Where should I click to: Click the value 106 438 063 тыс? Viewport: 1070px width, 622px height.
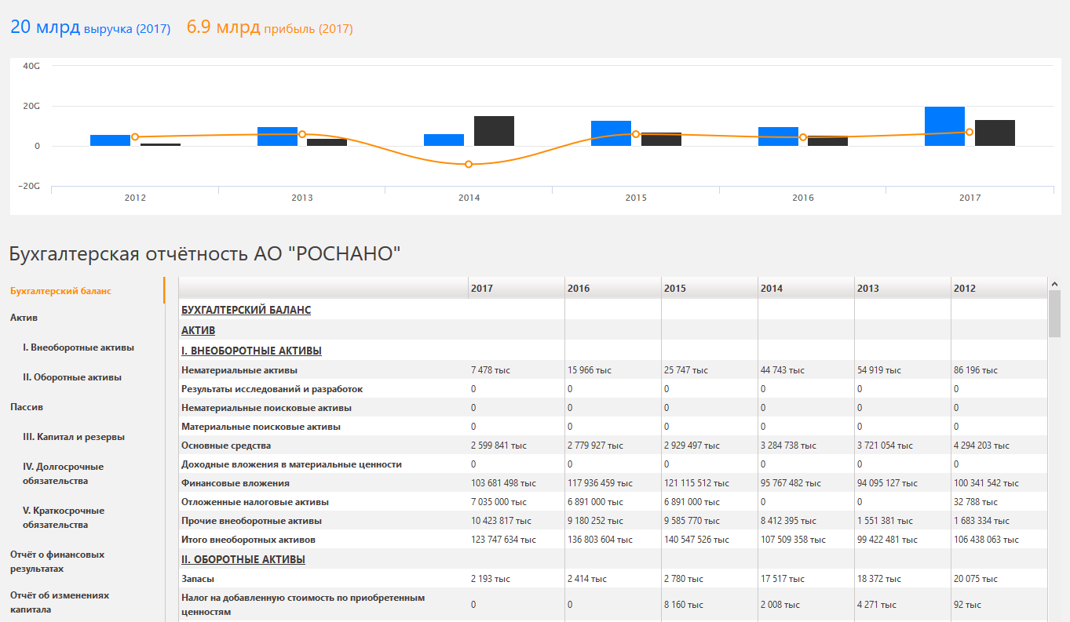coord(986,540)
